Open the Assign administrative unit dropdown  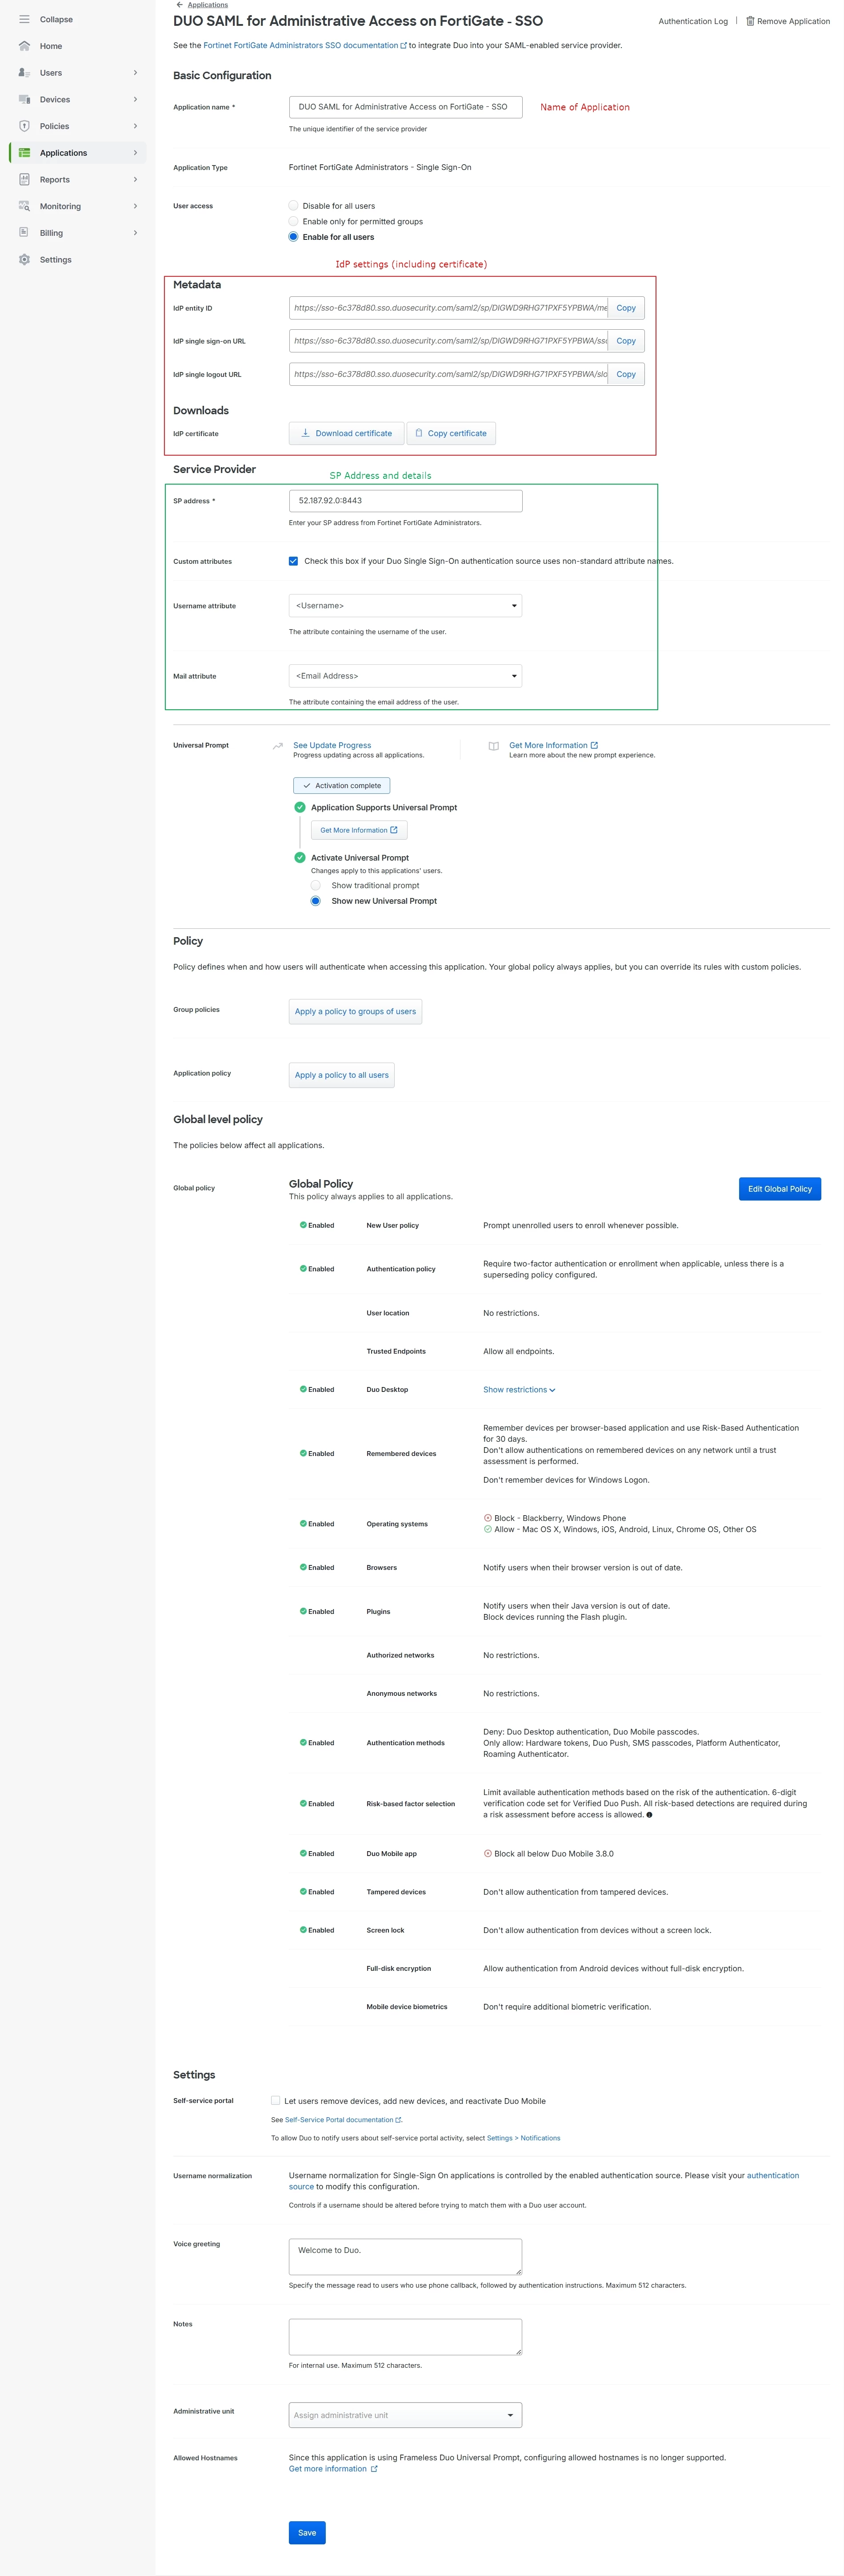pos(405,2415)
